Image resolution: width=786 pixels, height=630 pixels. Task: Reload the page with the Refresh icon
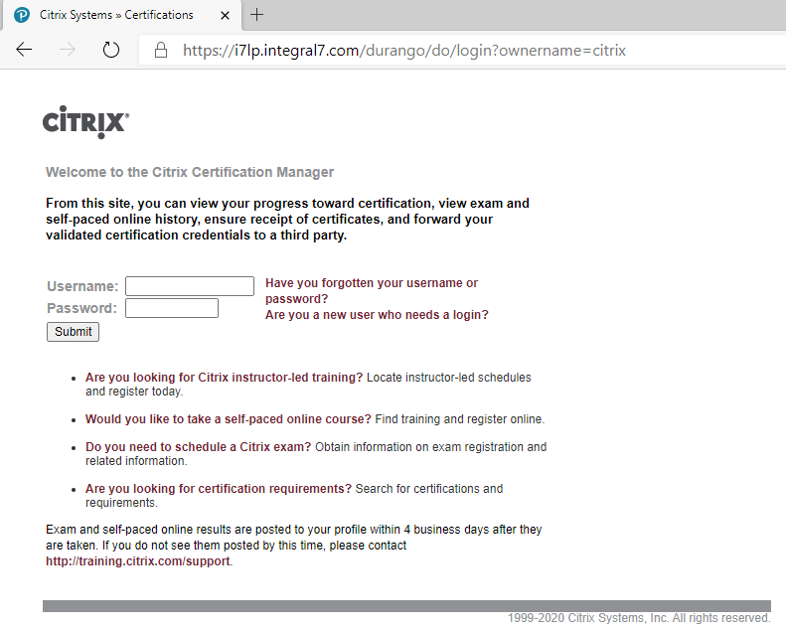[x=111, y=50]
